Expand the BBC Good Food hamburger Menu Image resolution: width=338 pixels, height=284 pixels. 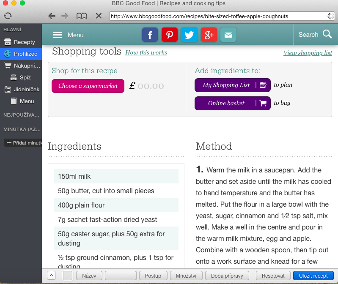pyautogui.click(x=68, y=35)
